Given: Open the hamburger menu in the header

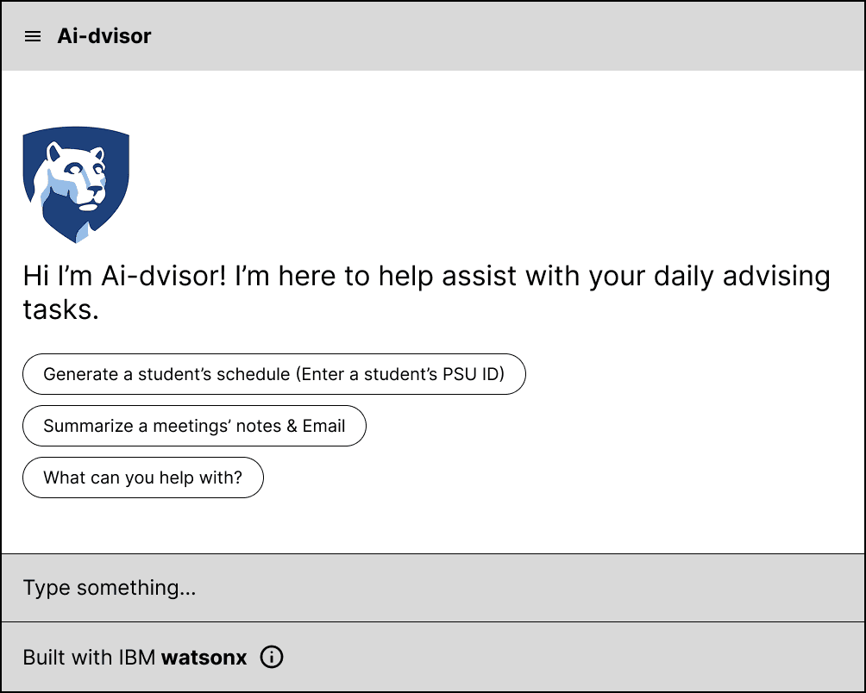Looking at the screenshot, I should 33,36.
